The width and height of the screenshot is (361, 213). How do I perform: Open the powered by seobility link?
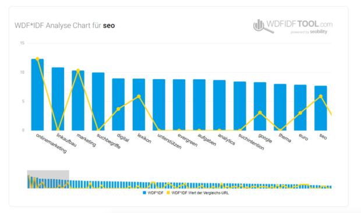coord(309,32)
